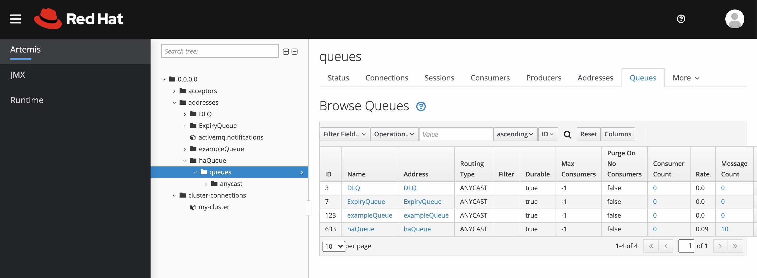The width and height of the screenshot is (757, 278).
Task: Expand the anycast folder
Action: (x=206, y=184)
